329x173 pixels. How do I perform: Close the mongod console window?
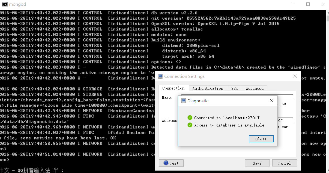coord(323,4)
